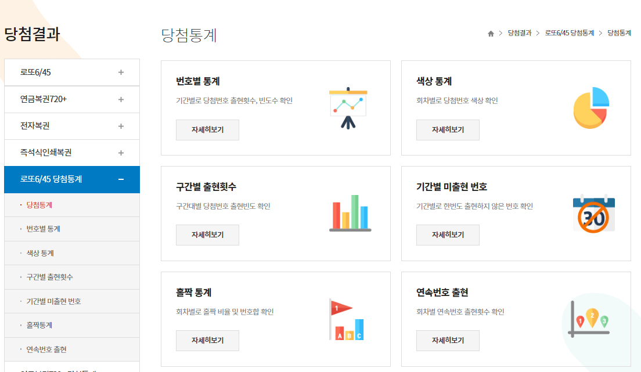
Task: Click the 당첨결과 breadcrumb link
Action: coord(520,33)
